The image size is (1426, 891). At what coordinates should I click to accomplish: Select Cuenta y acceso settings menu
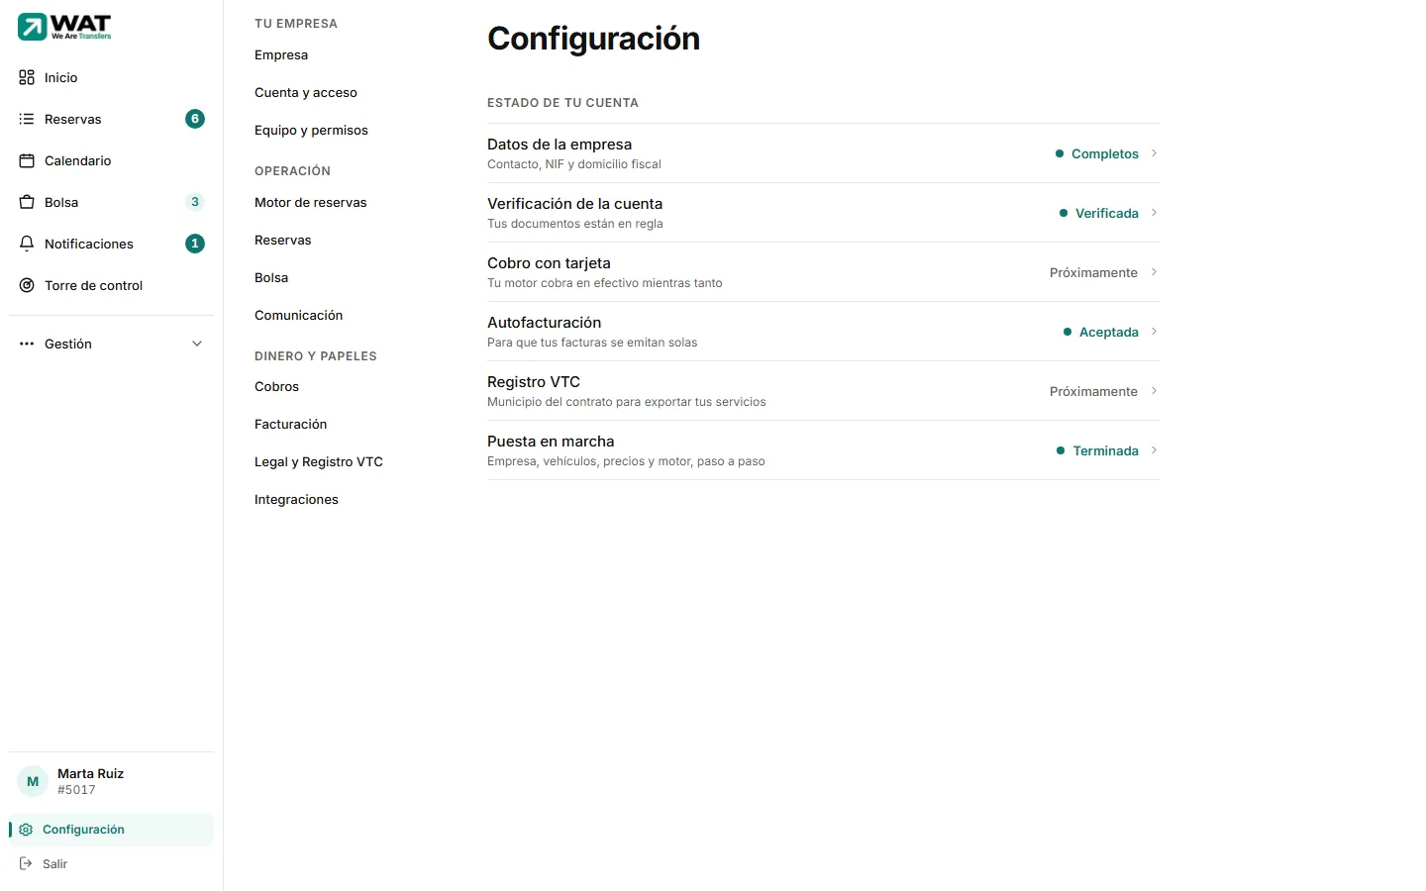coord(306,92)
